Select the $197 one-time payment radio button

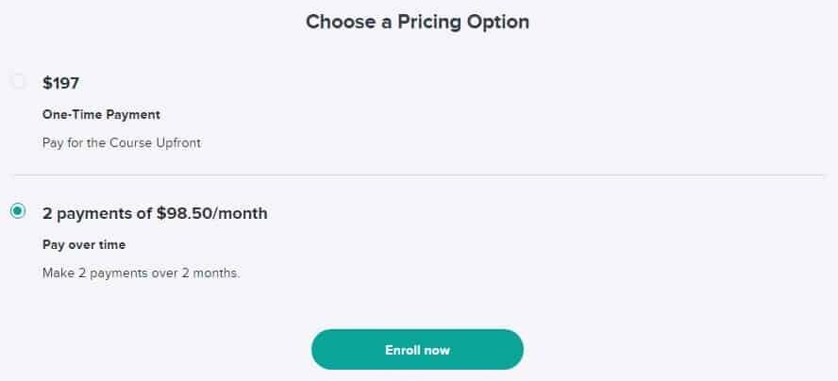pyautogui.click(x=18, y=82)
